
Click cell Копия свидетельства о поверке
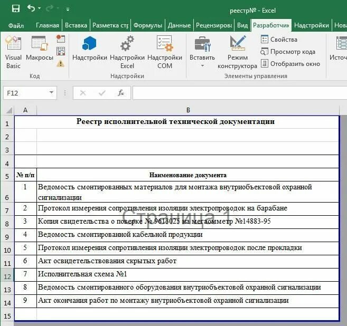(x=188, y=222)
